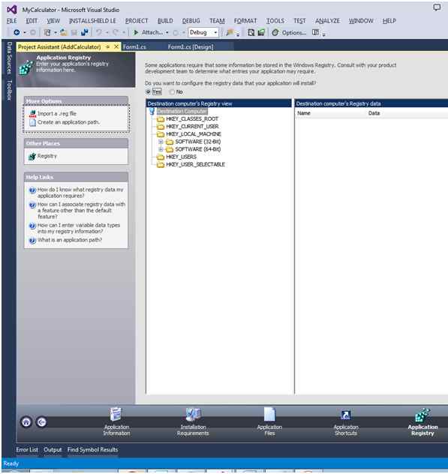
Task: Click the Data column header
Action: (374, 113)
